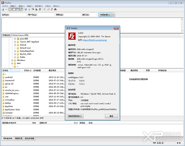This screenshot has height=146, width=185.
Task: Click the Contacts folder icon
Action: tap(3, 113)
